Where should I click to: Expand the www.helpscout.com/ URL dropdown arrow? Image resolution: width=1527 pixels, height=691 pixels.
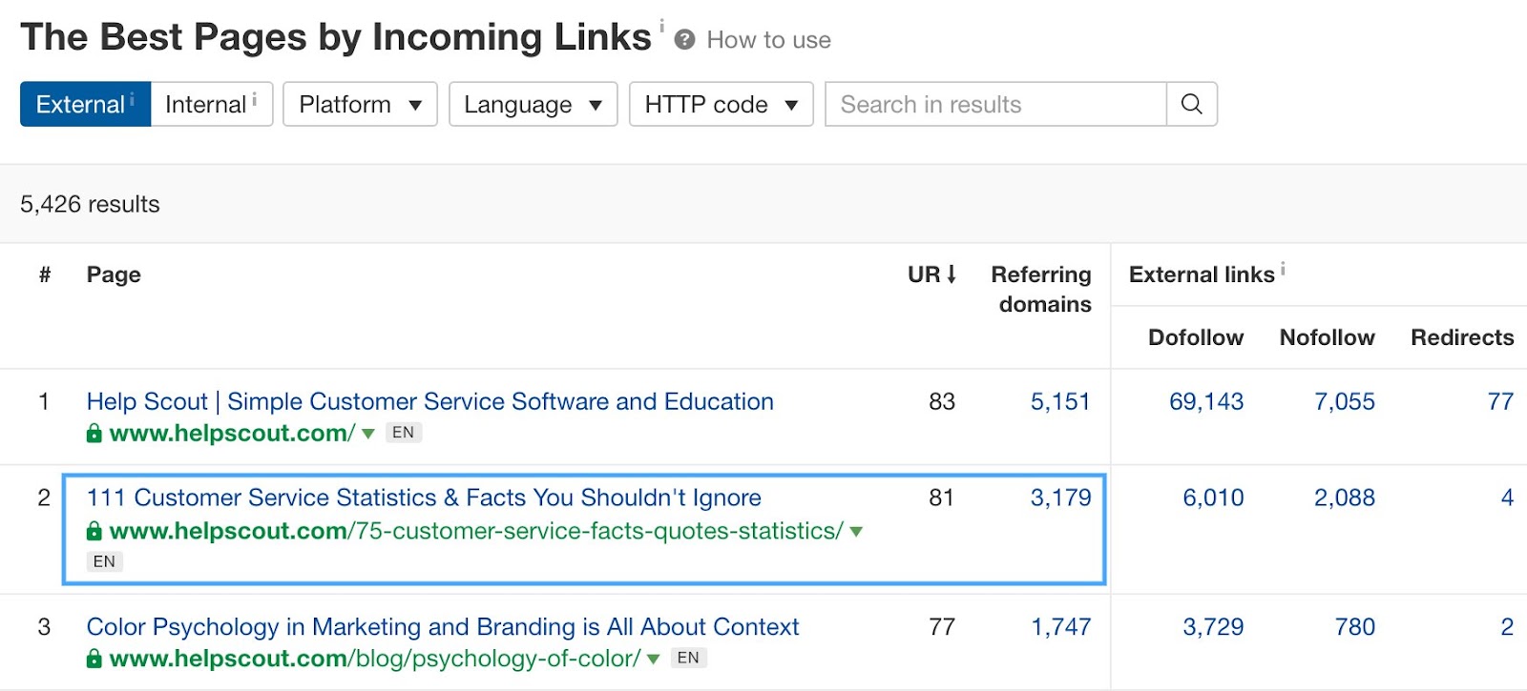(368, 434)
